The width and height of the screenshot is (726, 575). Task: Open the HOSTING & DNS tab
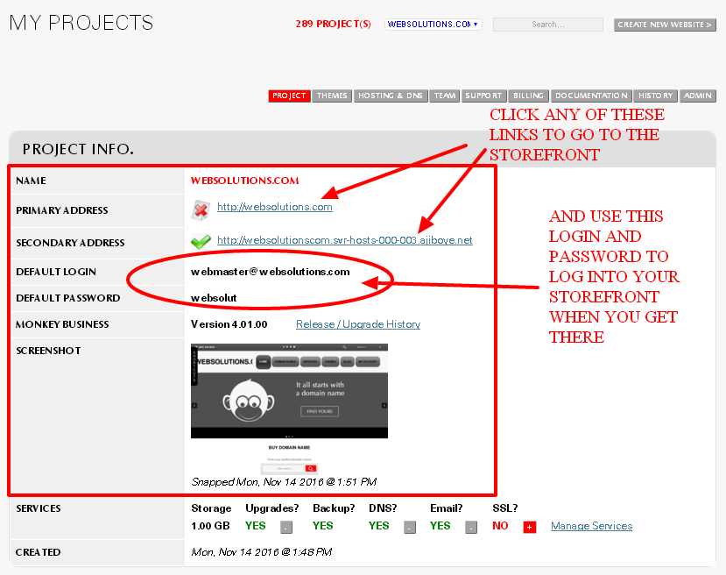pyautogui.click(x=391, y=96)
